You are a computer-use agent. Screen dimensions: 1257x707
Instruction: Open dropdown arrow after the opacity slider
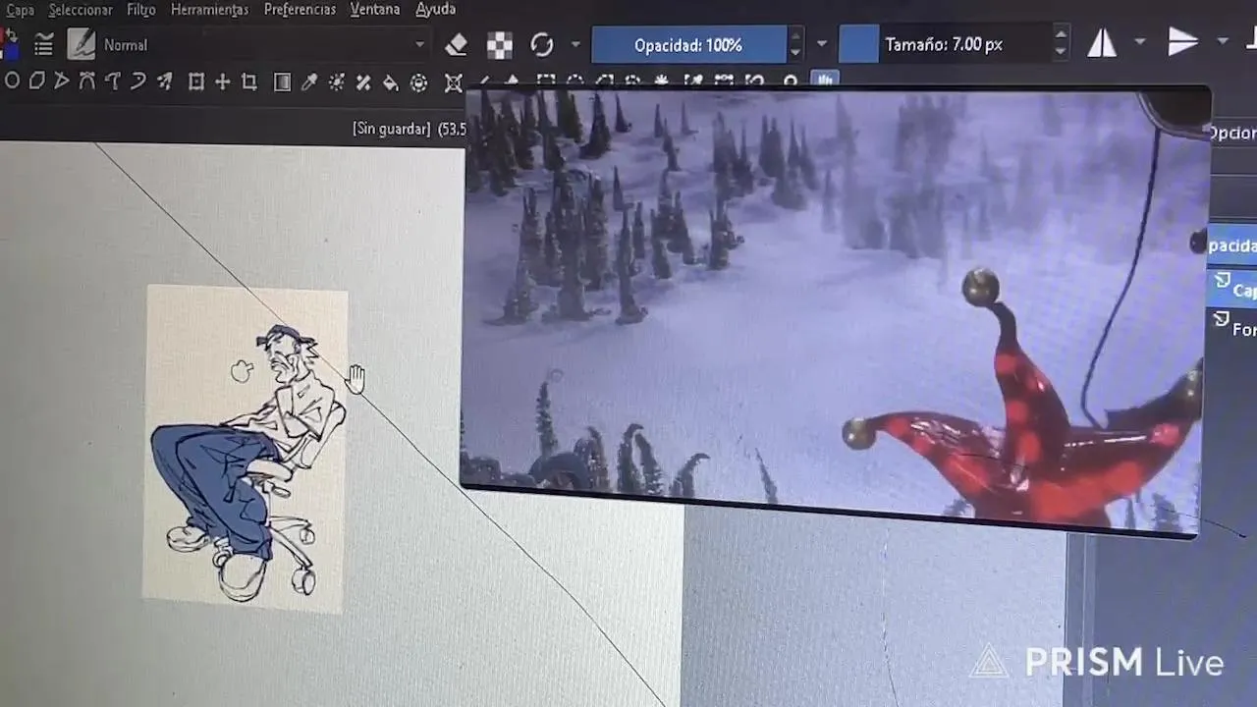[822, 44]
